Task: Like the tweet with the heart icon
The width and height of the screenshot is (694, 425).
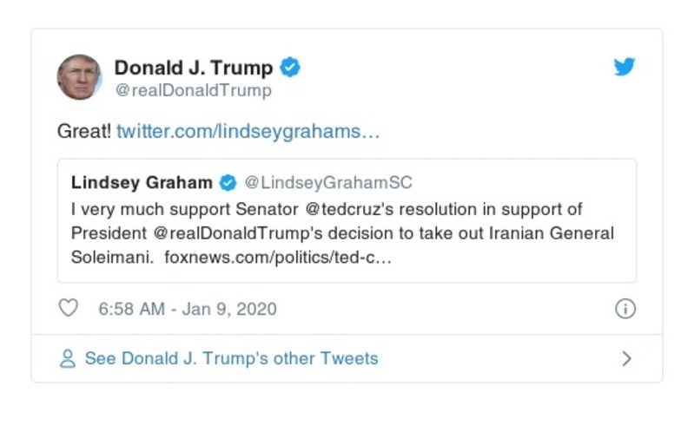Action: 68,308
